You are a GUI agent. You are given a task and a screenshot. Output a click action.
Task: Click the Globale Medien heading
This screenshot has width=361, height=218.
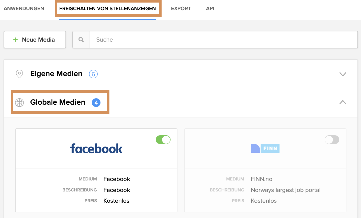(x=58, y=102)
